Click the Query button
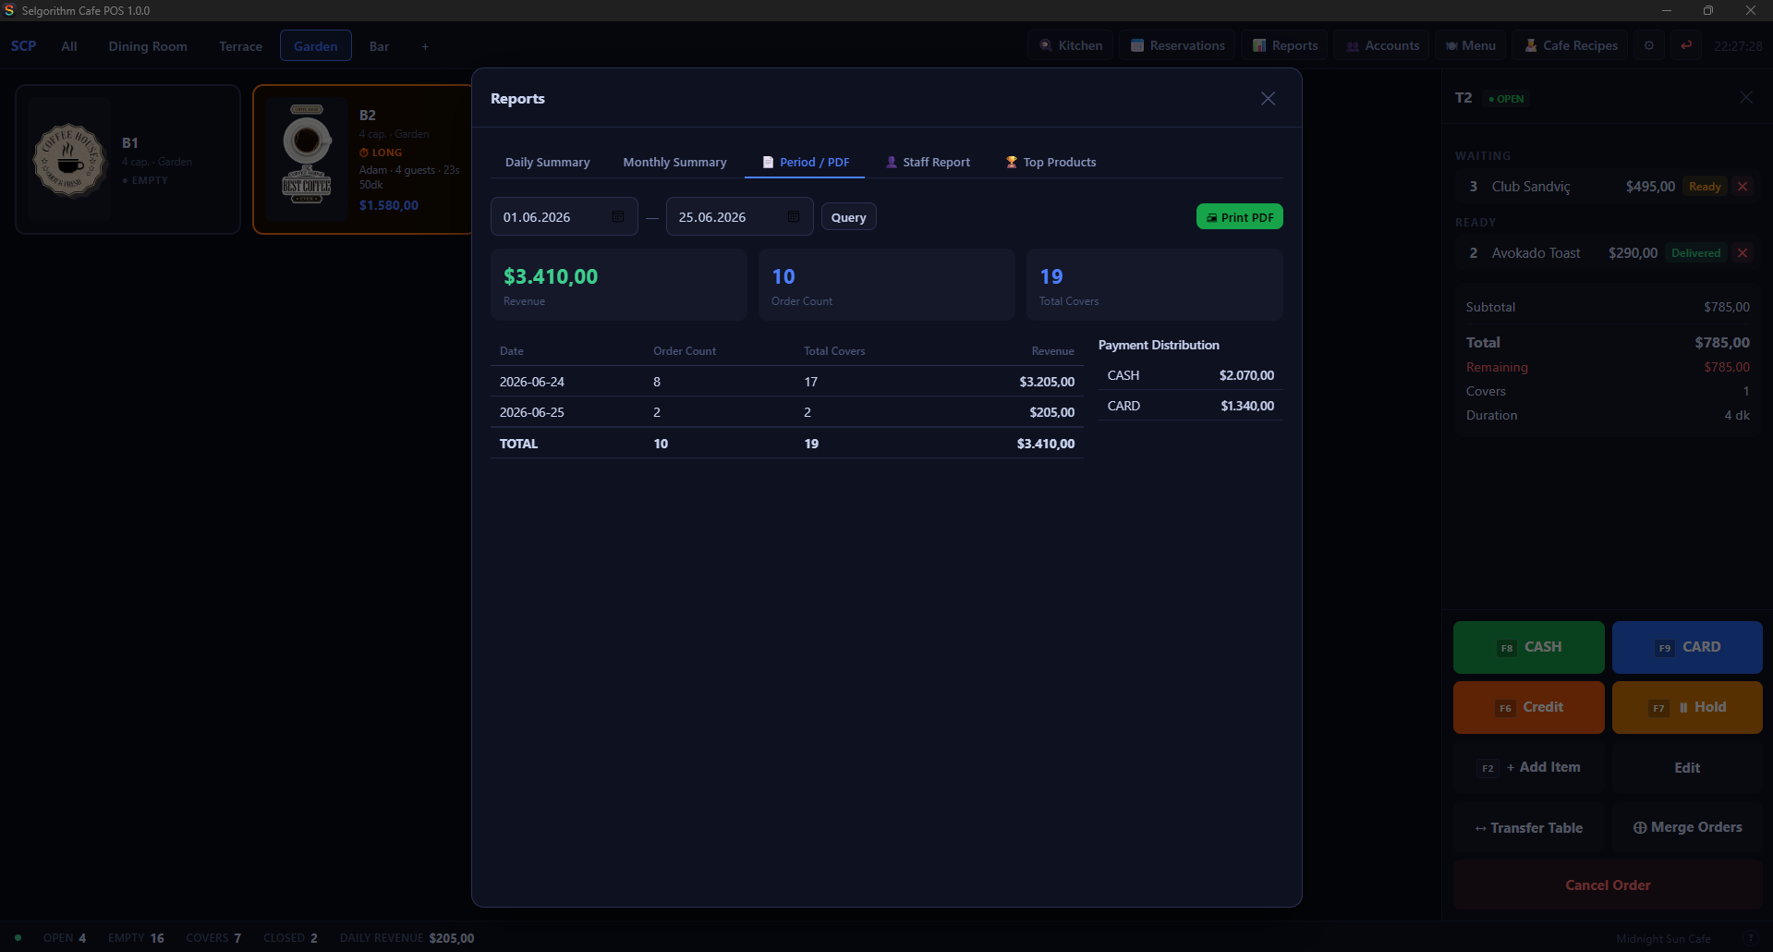 [848, 217]
